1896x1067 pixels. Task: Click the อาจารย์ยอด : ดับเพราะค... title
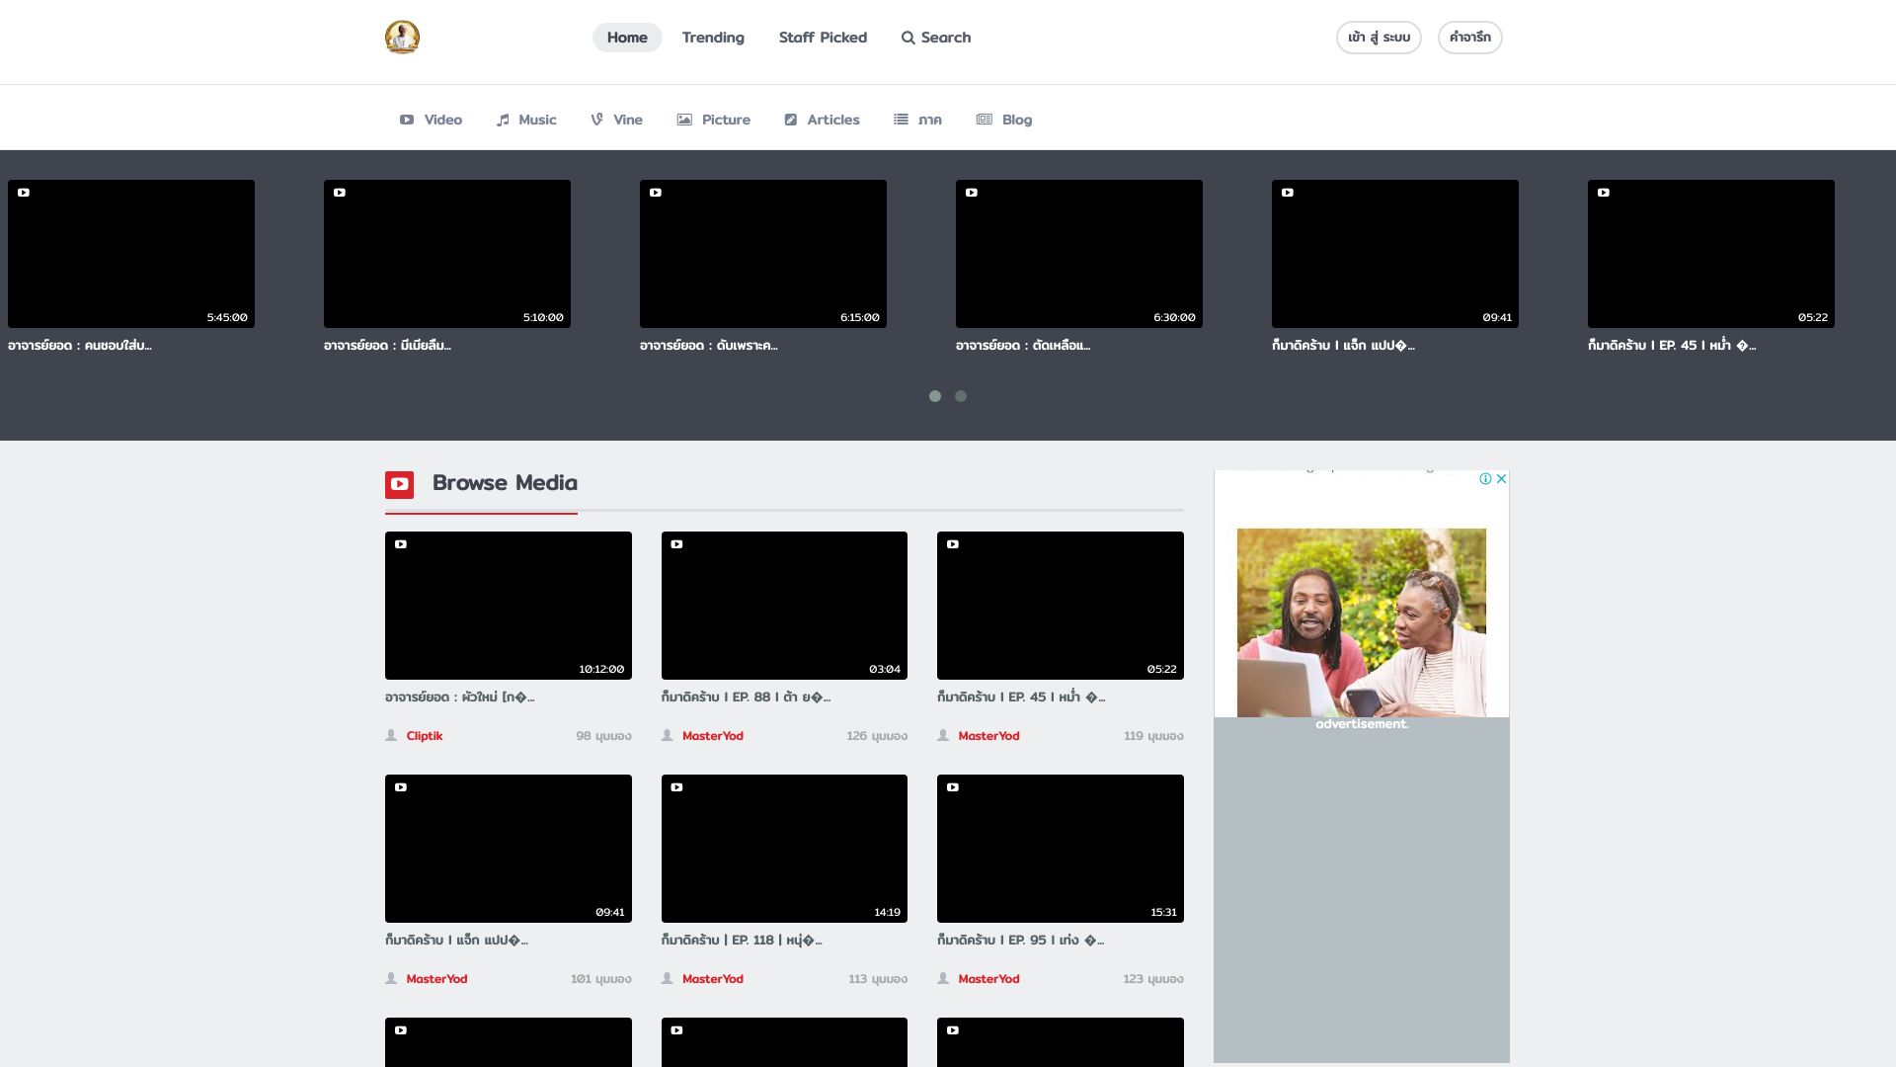(x=709, y=346)
